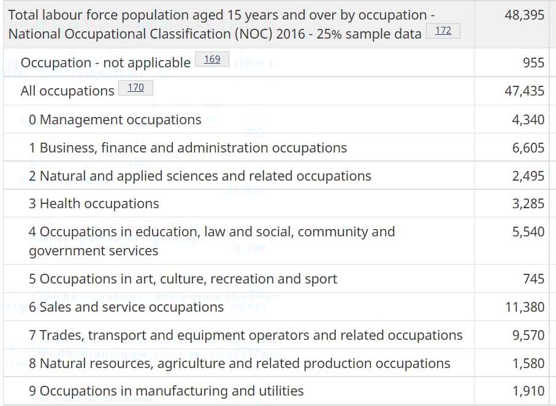Viewport: 556px width, 406px height.
Task: Click the Trades, transport and equipment operators row
Action: [x=245, y=335]
